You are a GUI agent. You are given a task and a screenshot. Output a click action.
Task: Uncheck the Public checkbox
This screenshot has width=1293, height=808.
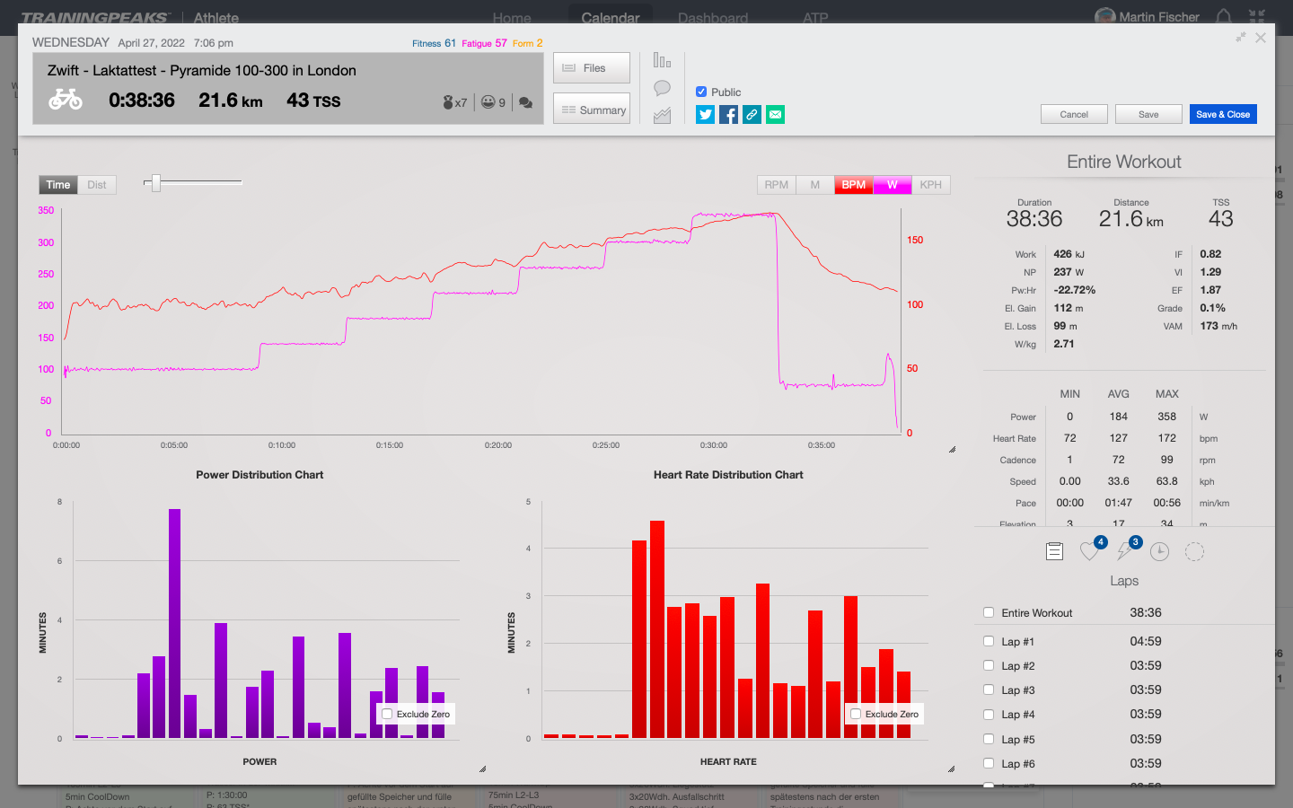[701, 92]
